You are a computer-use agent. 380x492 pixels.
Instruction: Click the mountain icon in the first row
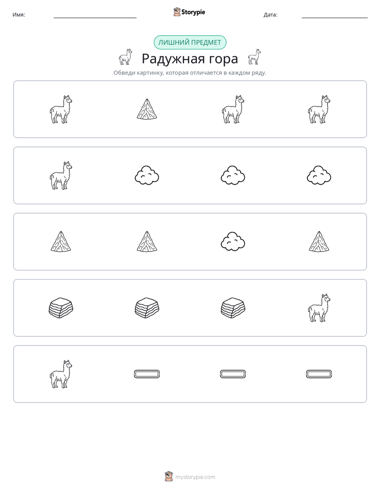click(147, 109)
